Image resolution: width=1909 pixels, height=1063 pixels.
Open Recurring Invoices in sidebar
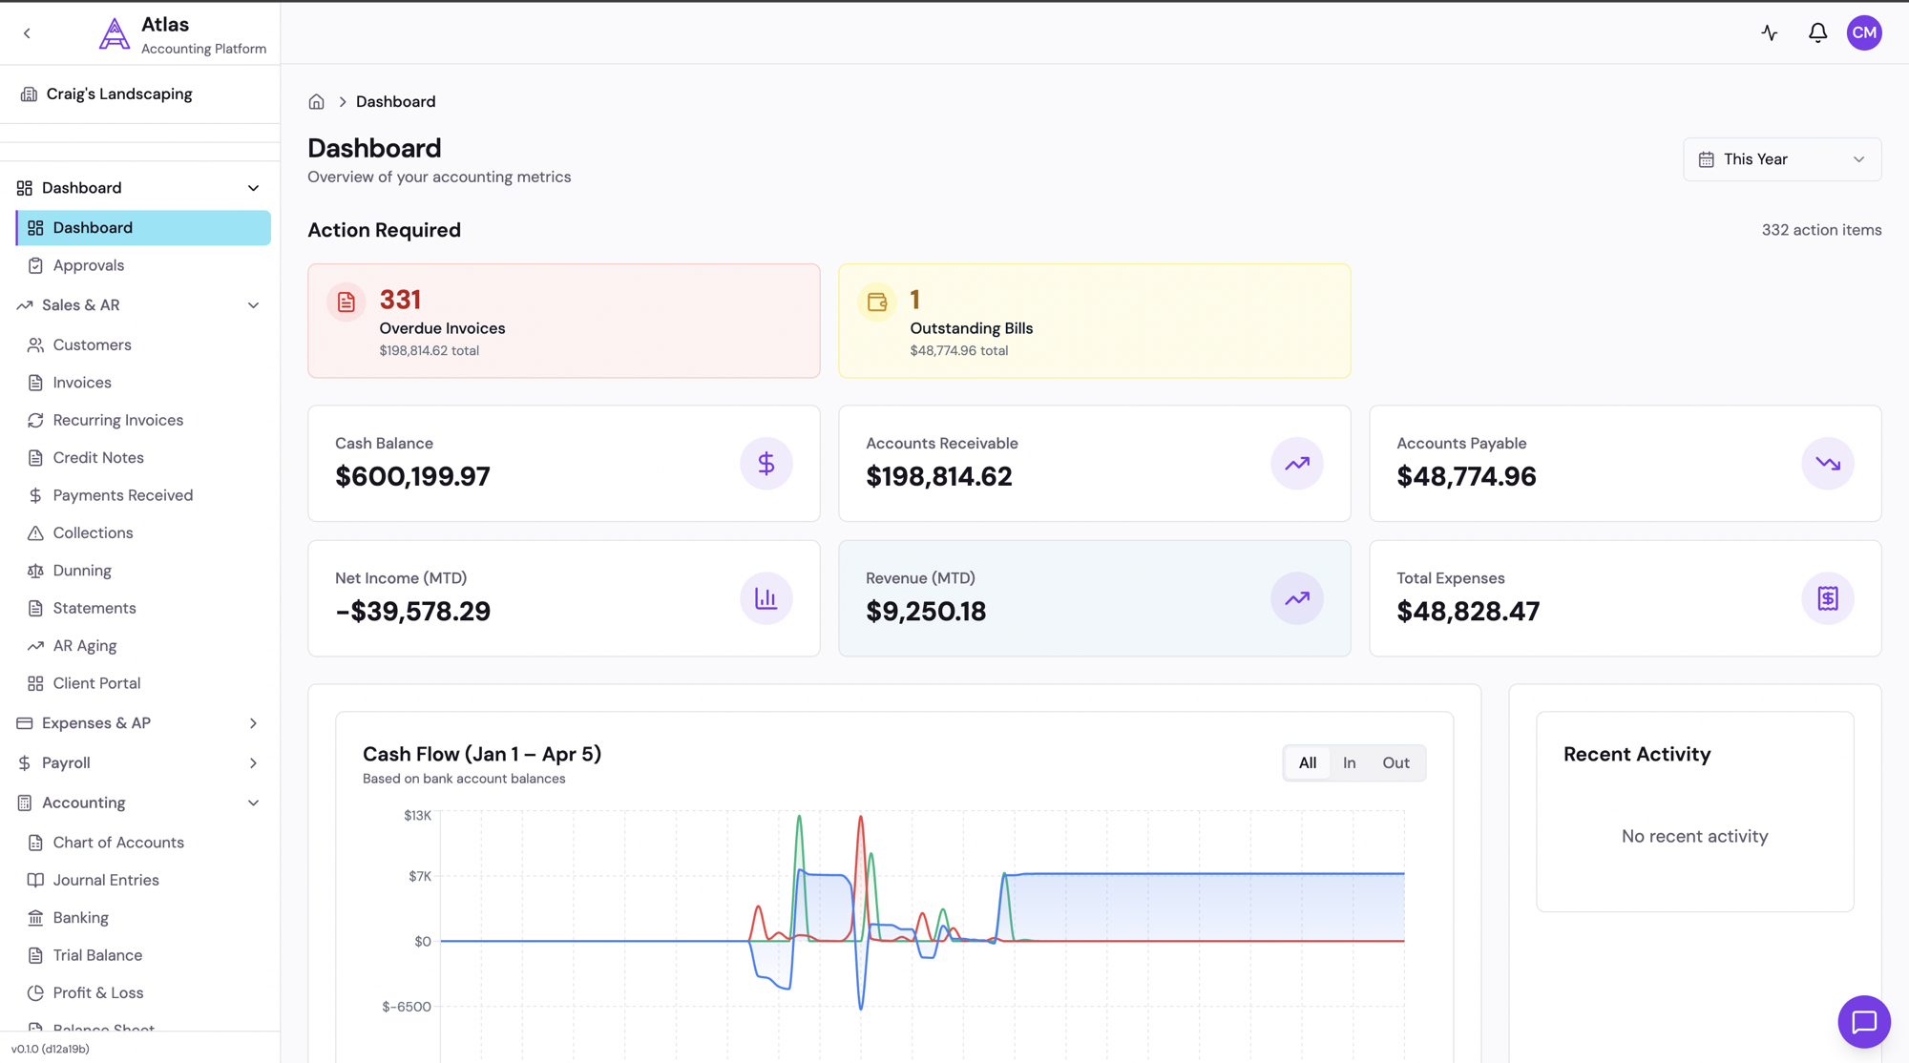(x=117, y=421)
